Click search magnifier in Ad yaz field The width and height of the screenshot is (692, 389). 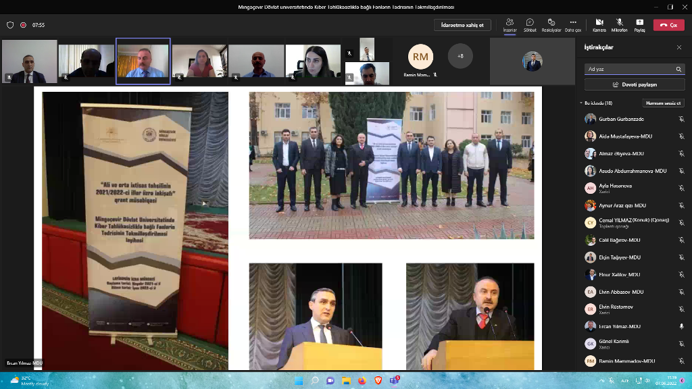point(678,69)
